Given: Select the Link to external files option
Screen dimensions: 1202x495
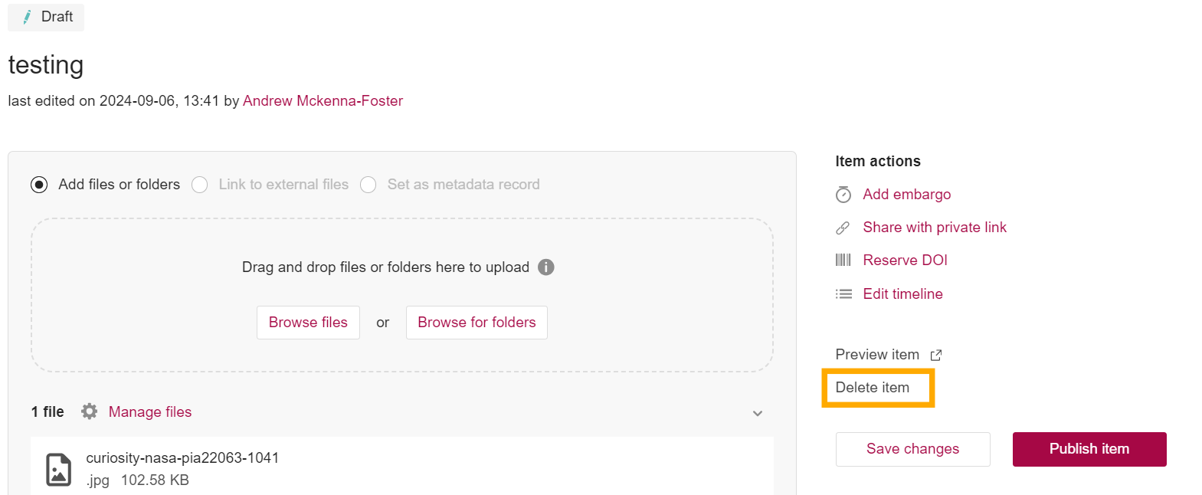Looking at the screenshot, I should click(200, 185).
